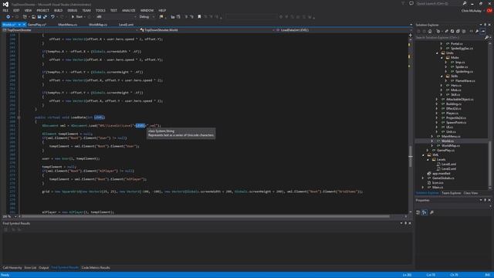This screenshot has height=278, width=494.
Task: Switch to Level1.xml editor tab
Action: 127,25
